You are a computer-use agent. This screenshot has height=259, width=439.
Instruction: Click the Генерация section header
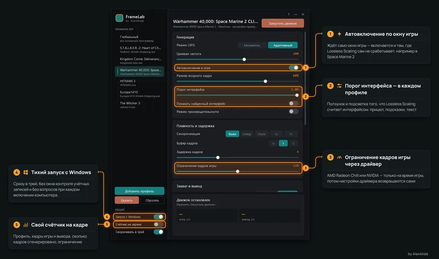pos(185,37)
